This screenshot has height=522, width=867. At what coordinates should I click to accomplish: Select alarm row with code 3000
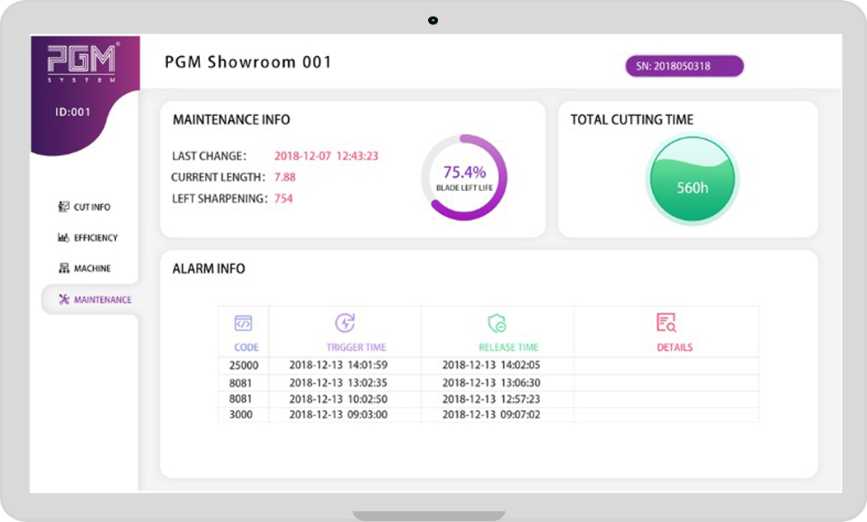pos(488,415)
